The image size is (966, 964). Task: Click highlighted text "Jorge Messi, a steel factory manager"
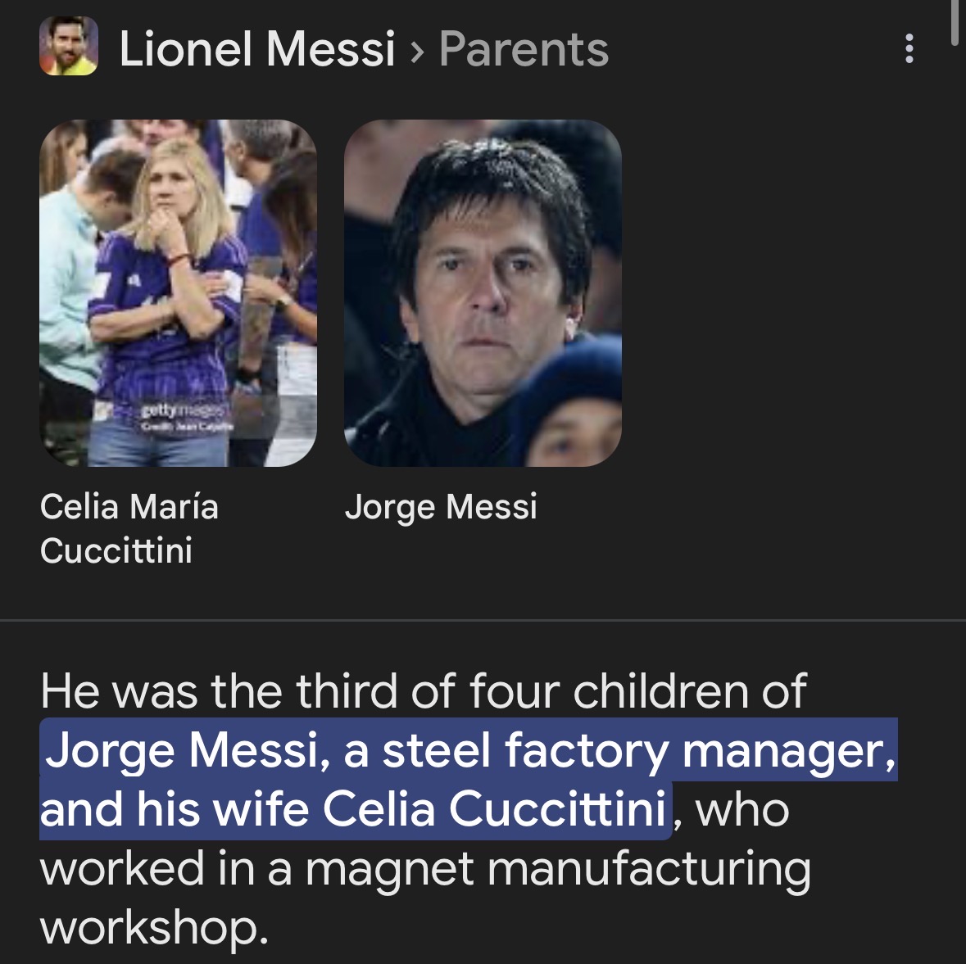tap(469, 750)
